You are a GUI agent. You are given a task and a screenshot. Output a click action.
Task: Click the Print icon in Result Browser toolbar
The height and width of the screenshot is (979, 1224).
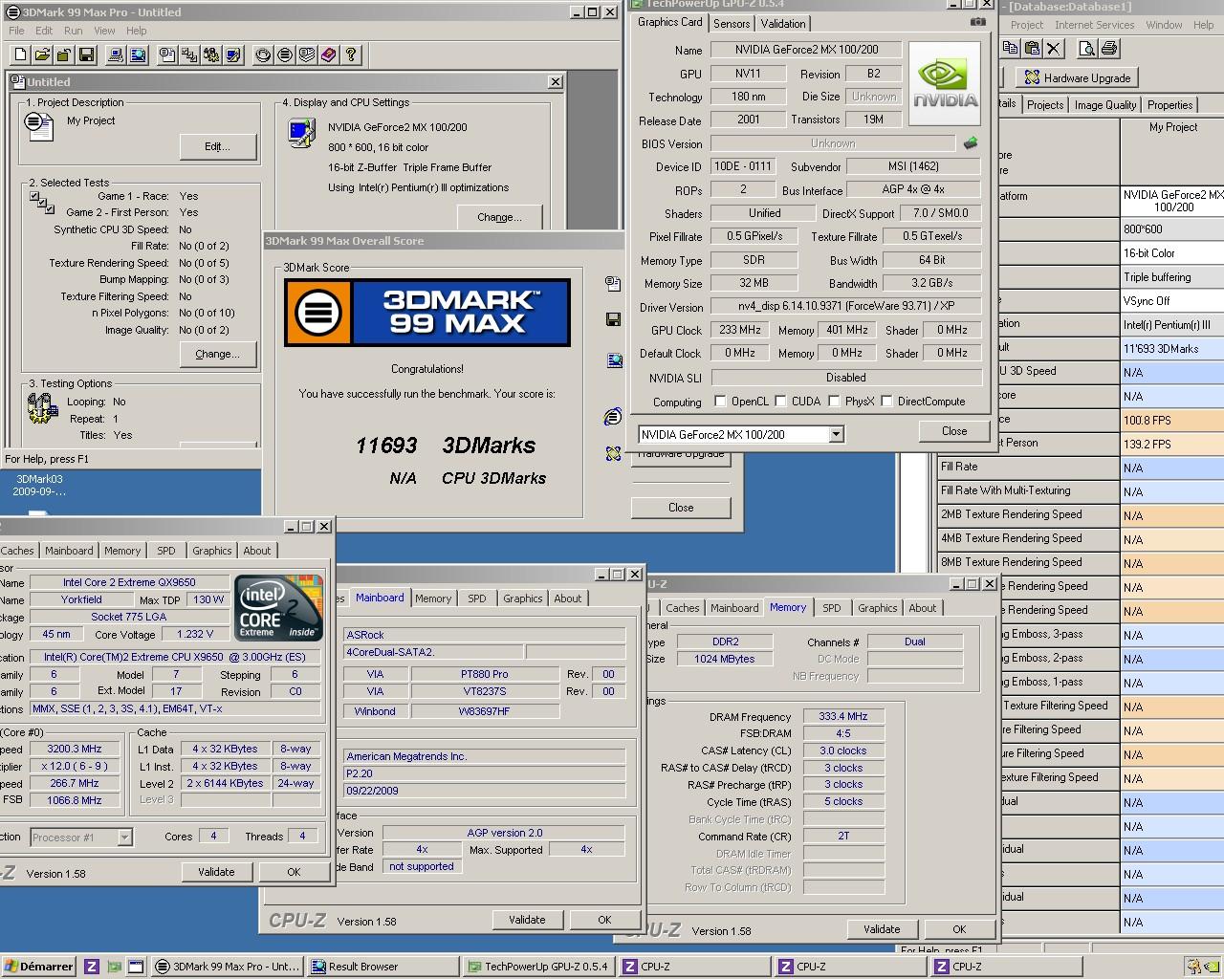pos(1109,48)
